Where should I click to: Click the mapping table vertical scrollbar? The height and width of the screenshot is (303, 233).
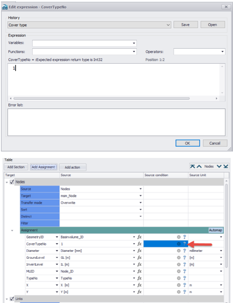[227, 225]
